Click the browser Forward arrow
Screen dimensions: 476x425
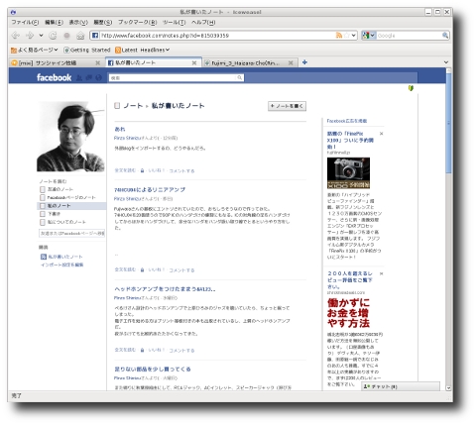pos(30,35)
